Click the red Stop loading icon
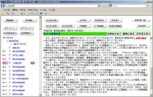The image size is (153, 97). (106, 6)
